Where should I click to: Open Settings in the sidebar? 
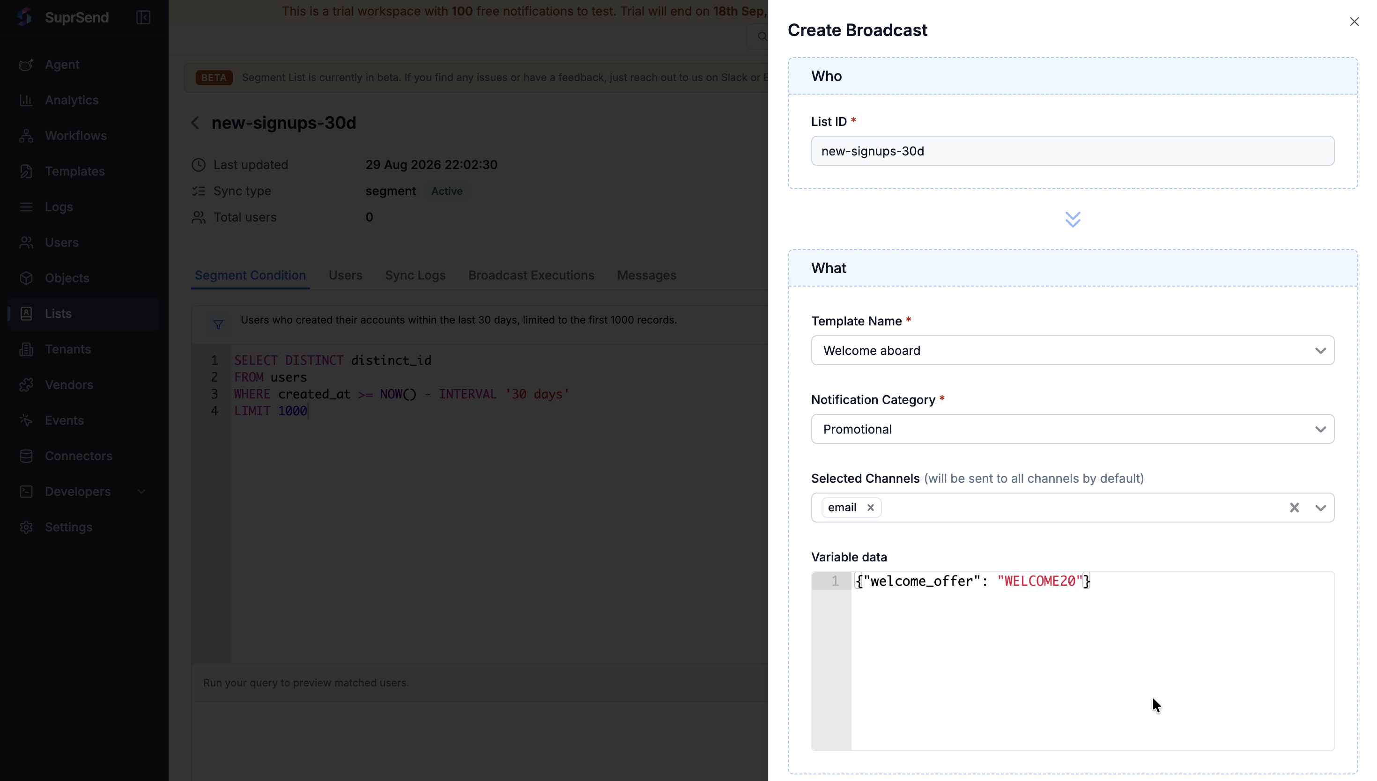(x=84, y=527)
